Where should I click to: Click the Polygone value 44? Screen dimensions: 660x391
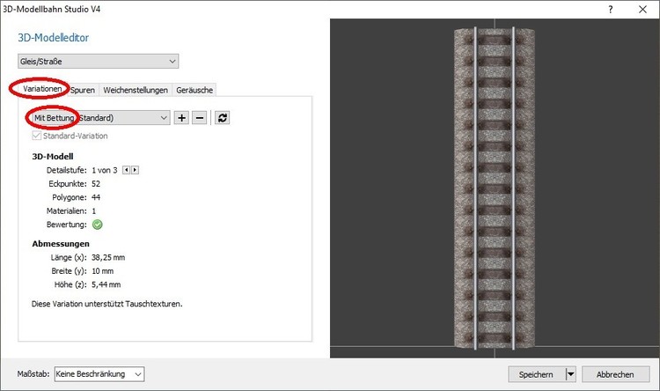point(96,197)
